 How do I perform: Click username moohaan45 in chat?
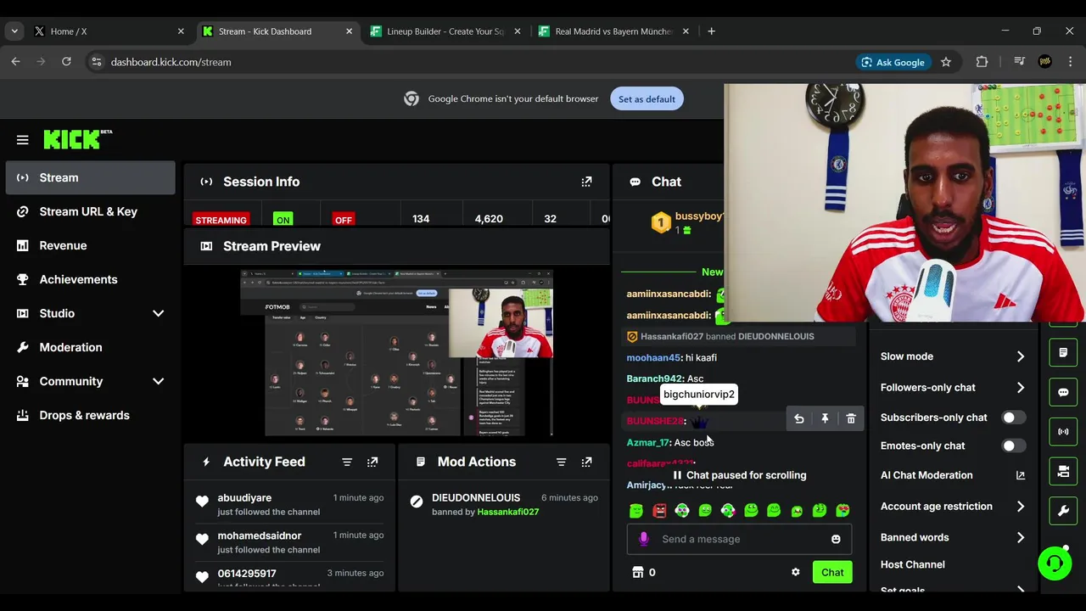click(x=653, y=358)
